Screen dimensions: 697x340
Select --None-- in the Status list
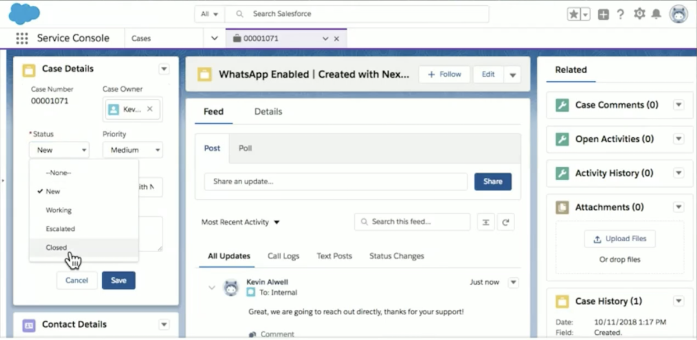click(x=84, y=173)
